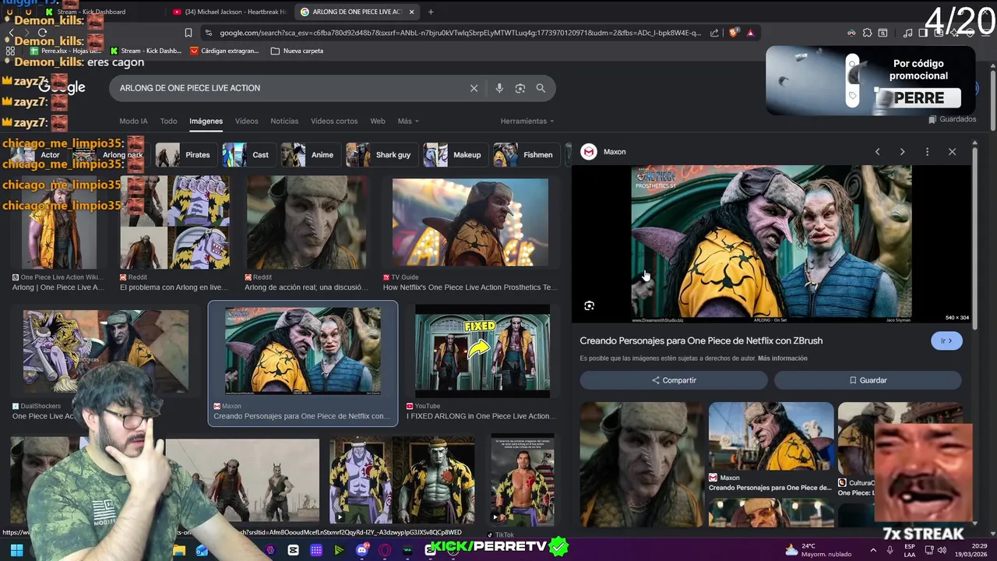The height and width of the screenshot is (561, 997).
Task: Open Outlook from the taskbar
Action: (x=202, y=550)
